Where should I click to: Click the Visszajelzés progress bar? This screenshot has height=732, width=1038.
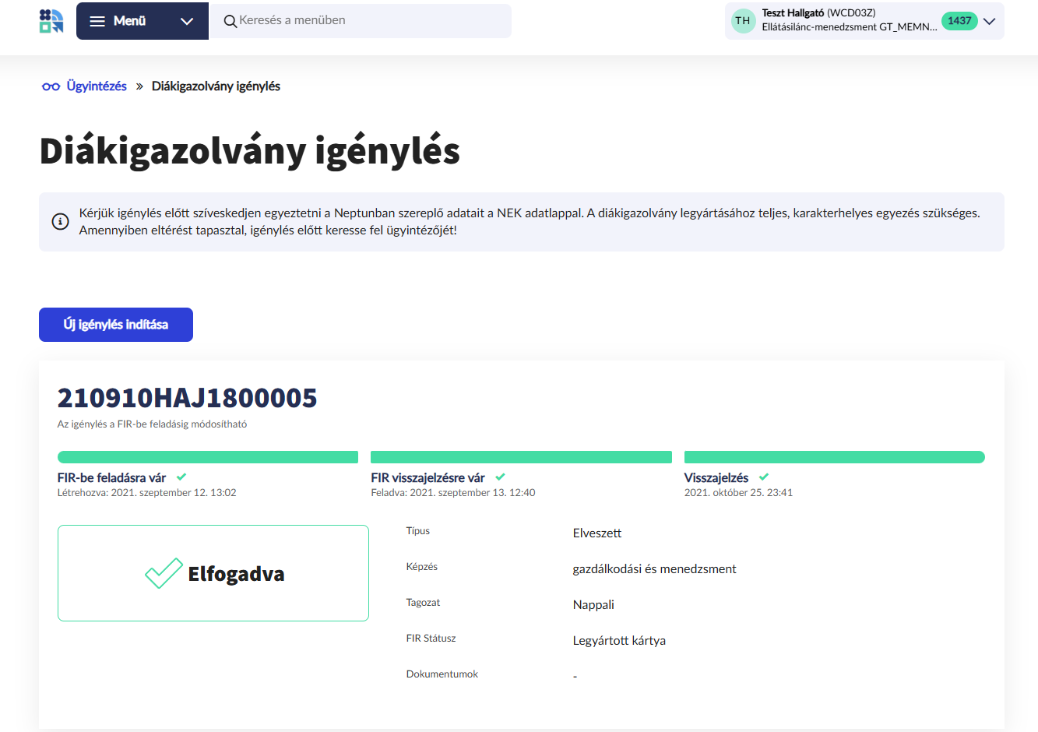point(834,457)
